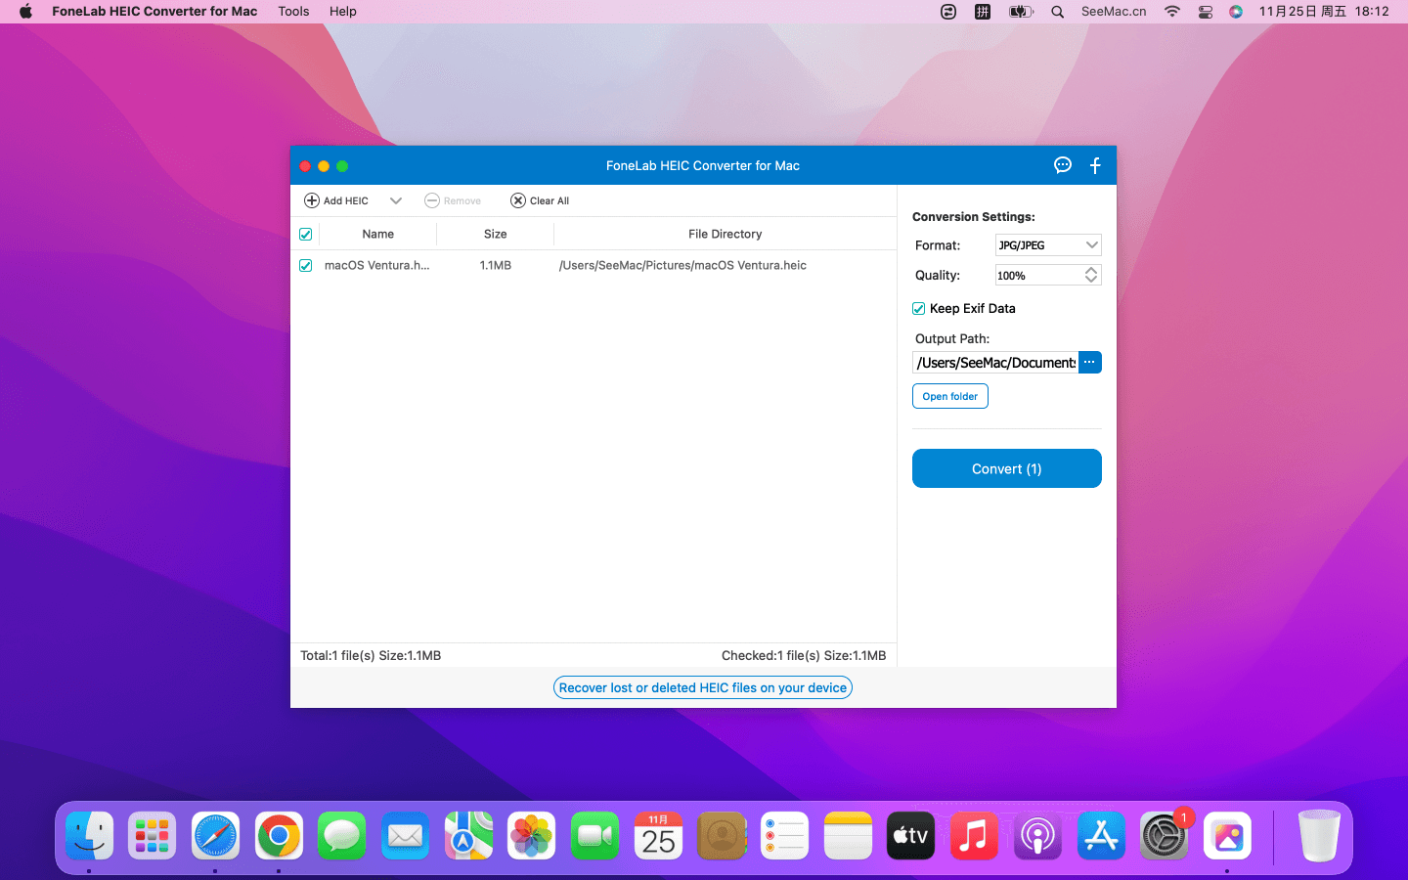Adjust the Quality 100% stepper arrows
The height and width of the screenshot is (880, 1408).
pyautogui.click(x=1091, y=276)
